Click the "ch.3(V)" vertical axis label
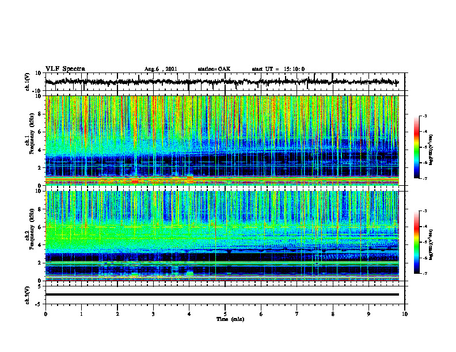This screenshot has height=352, width=456. click(x=28, y=295)
